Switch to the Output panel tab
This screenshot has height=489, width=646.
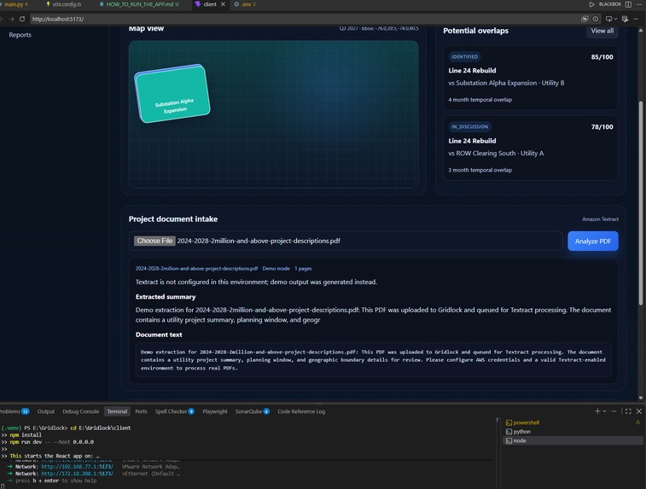[46, 411]
